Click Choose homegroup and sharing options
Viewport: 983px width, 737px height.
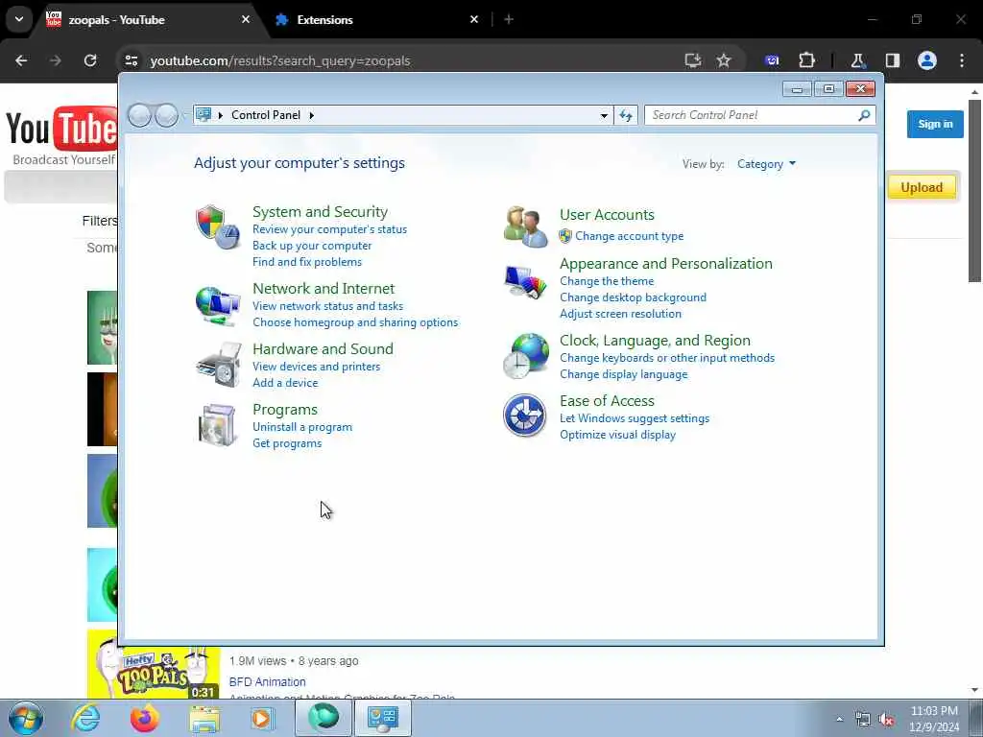pos(355,322)
